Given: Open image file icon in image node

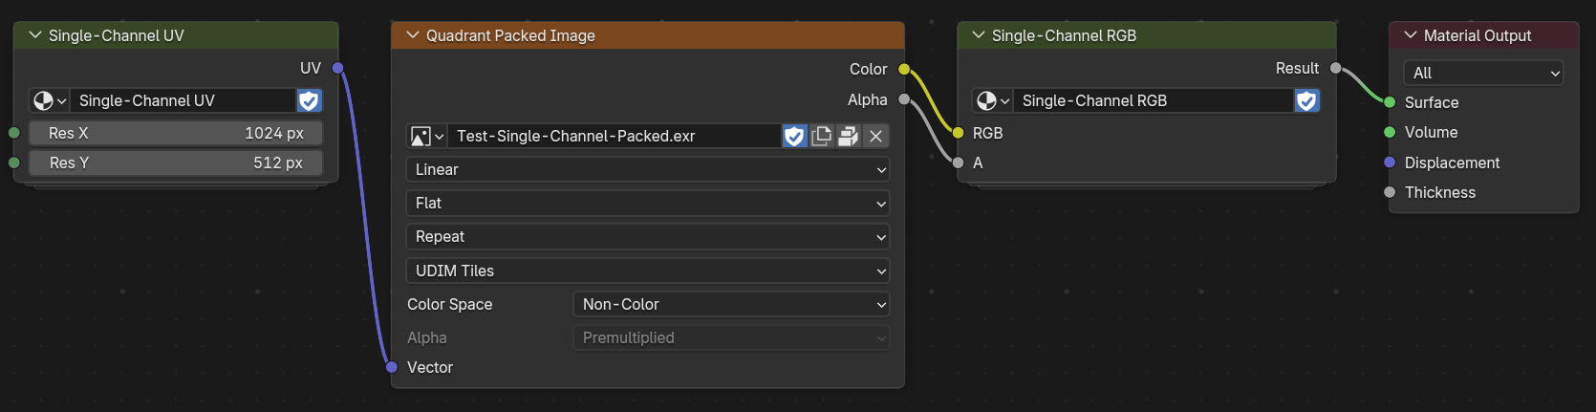Looking at the screenshot, I should click(848, 136).
